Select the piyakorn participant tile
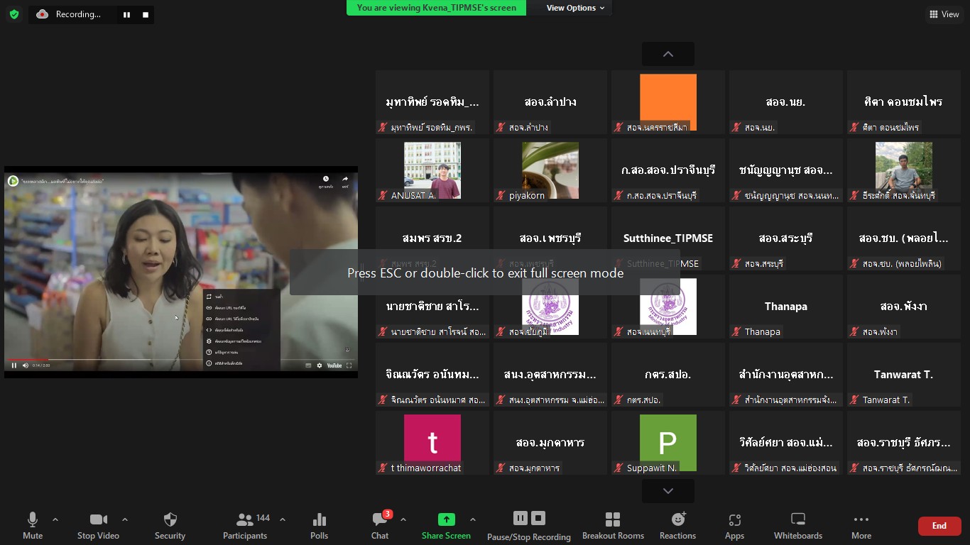Viewport: 970px width, 545px height. [550, 170]
